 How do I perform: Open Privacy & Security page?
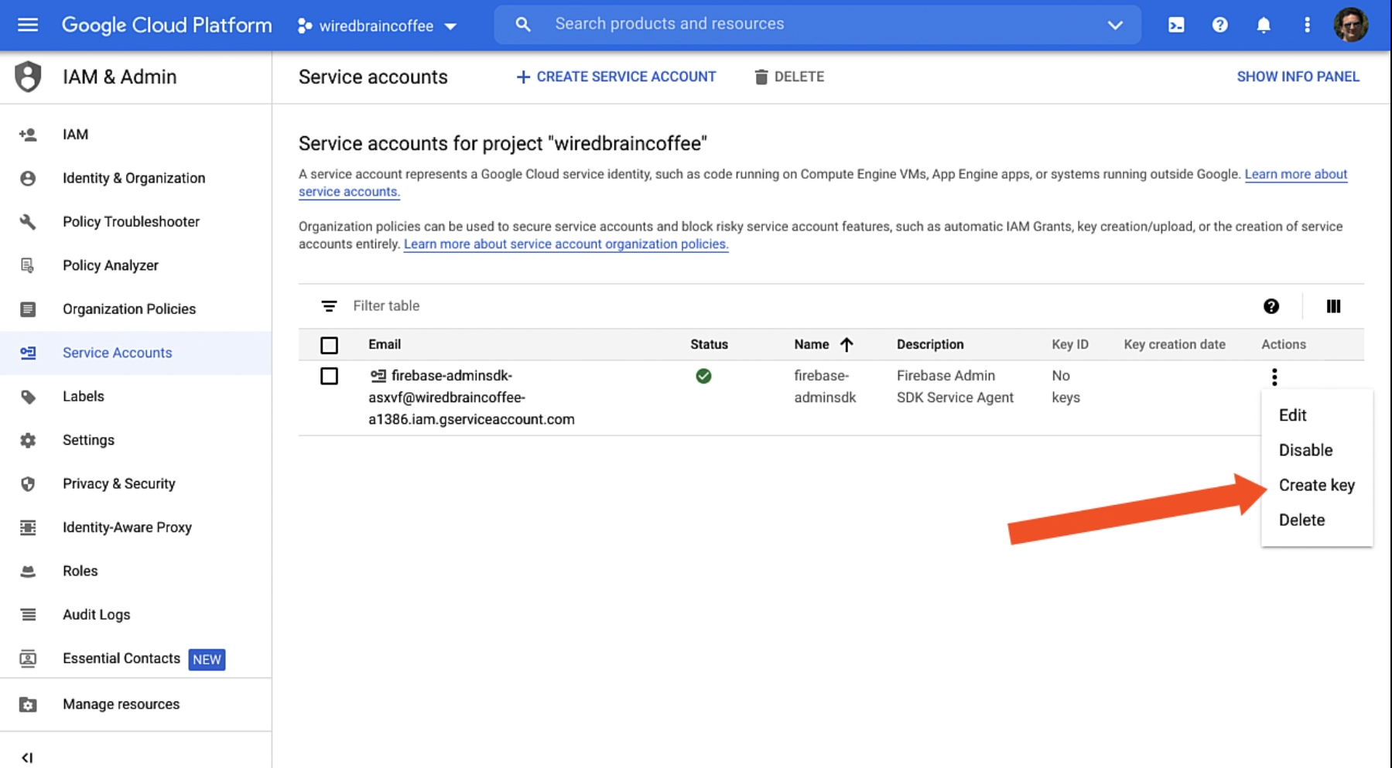click(135, 483)
